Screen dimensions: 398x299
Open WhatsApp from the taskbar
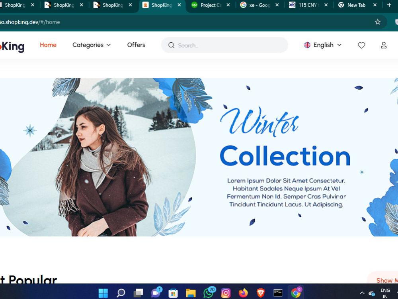click(x=208, y=293)
